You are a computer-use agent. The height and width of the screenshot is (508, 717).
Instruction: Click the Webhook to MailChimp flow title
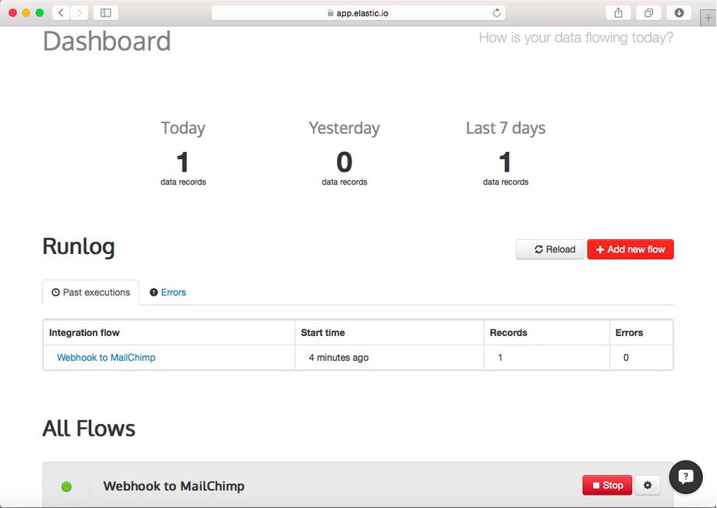click(x=174, y=486)
